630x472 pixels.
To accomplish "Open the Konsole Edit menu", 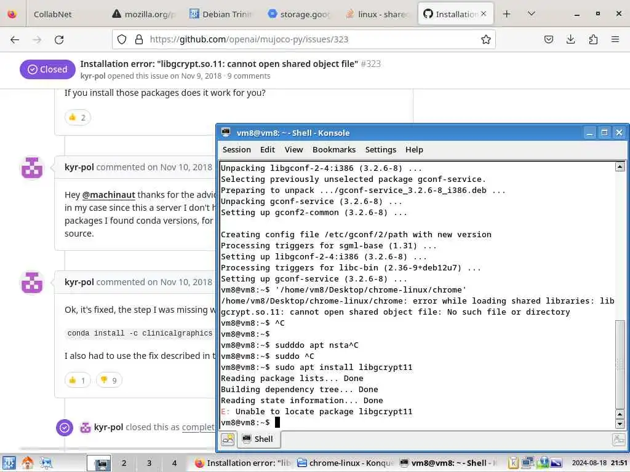I will pyautogui.click(x=267, y=150).
